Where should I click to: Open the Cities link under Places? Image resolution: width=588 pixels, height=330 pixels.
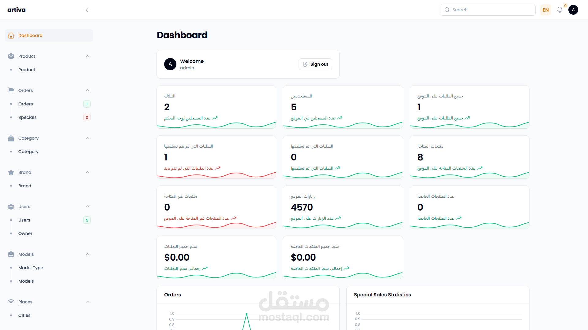coord(24,315)
